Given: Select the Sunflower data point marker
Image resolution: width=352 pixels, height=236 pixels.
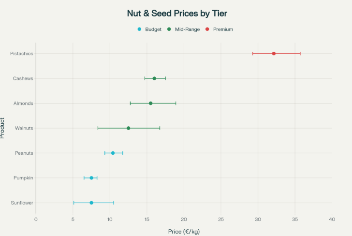Looking at the screenshot, I should (x=91, y=203).
